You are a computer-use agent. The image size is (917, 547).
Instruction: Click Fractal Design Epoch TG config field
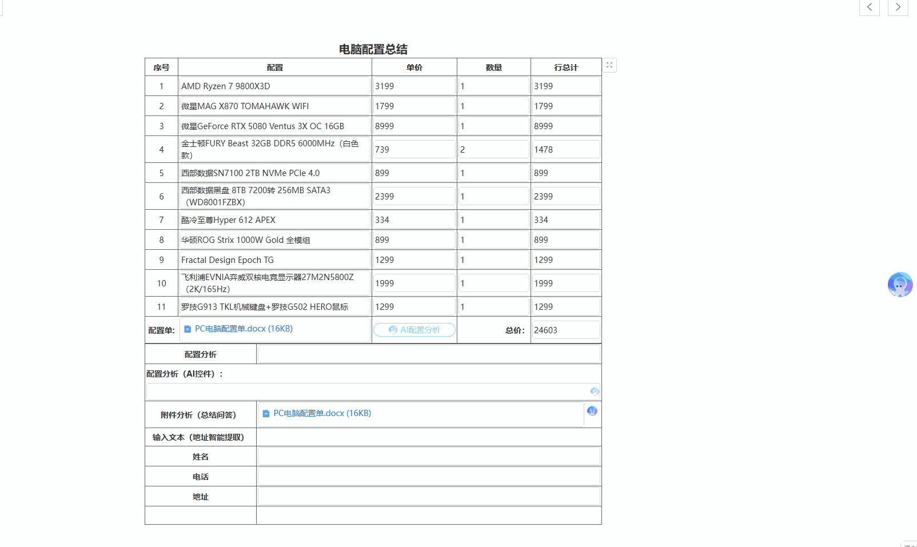coord(274,260)
